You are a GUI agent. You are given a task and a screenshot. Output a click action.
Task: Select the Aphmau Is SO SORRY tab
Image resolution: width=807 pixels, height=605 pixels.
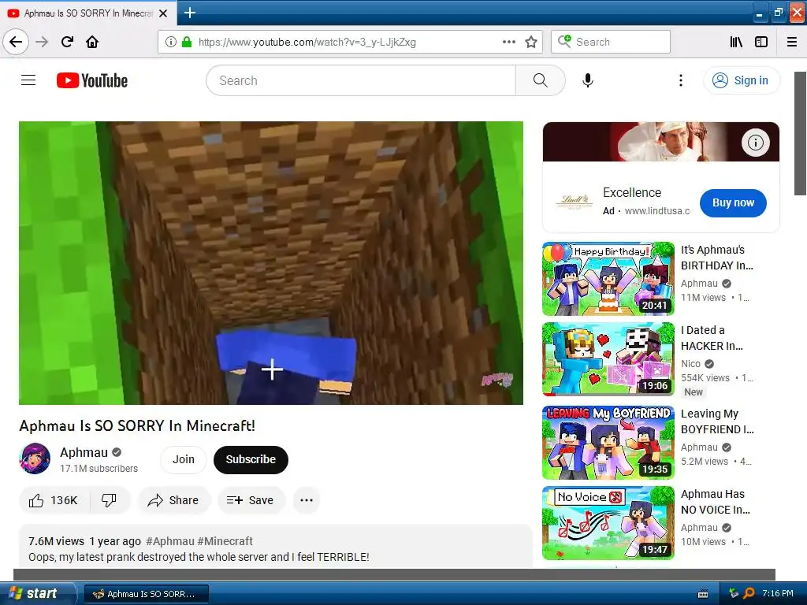pyautogui.click(x=88, y=13)
